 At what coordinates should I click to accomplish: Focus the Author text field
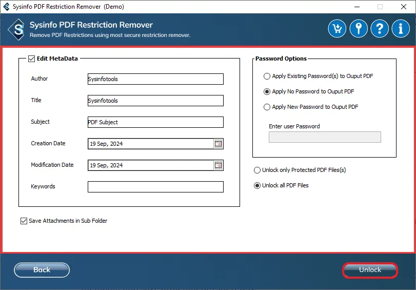click(155, 79)
